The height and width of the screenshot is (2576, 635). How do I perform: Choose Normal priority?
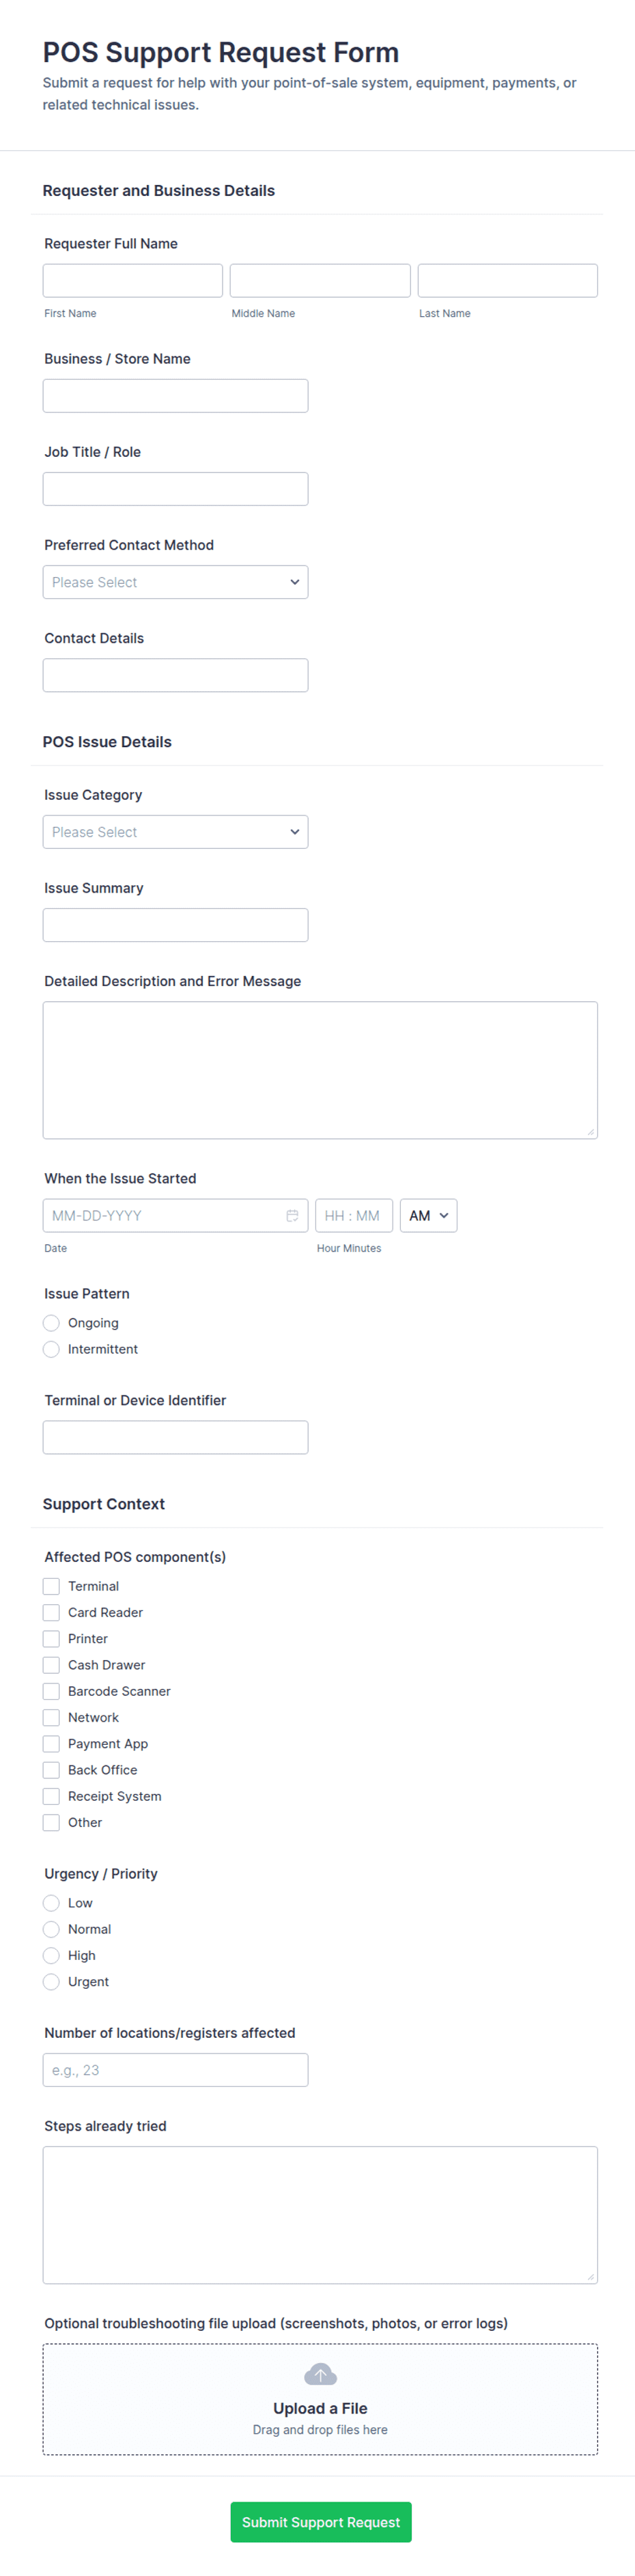(51, 1929)
